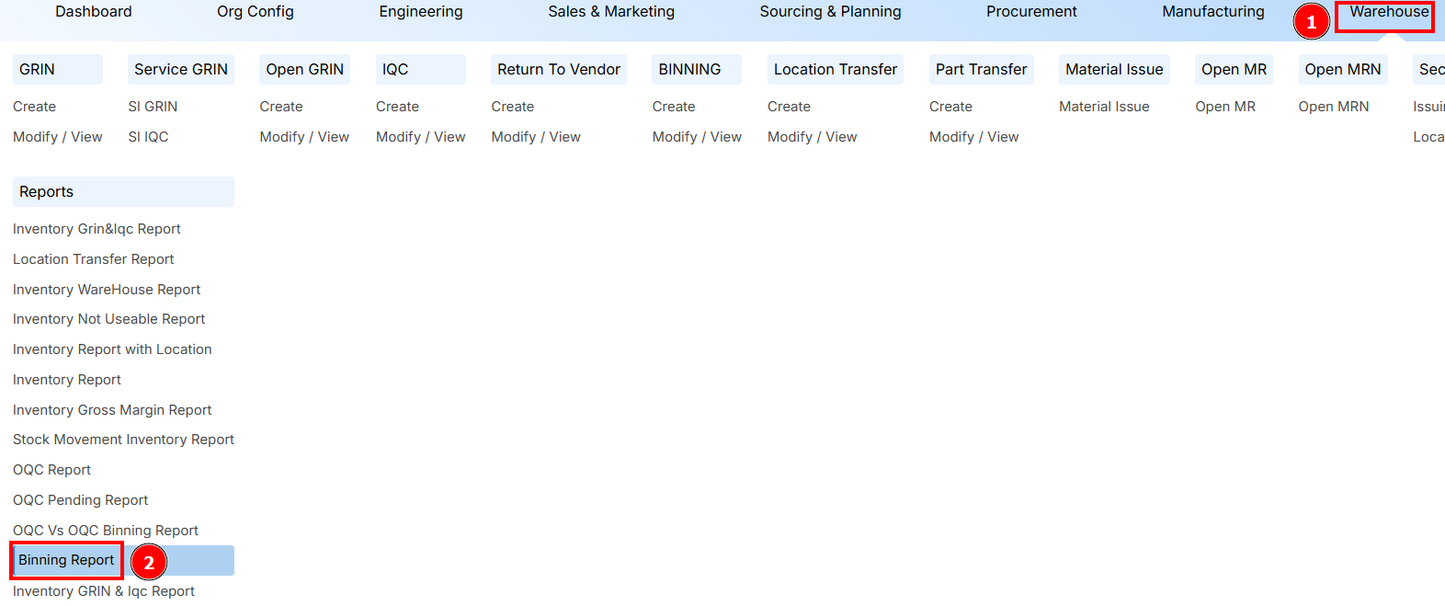The image size is (1445, 606).
Task: Open the Manufacturing section
Action: [x=1212, y=12]
